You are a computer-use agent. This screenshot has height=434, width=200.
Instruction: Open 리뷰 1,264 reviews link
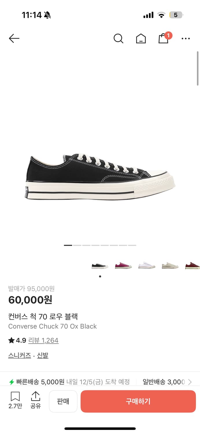(43, 340)
